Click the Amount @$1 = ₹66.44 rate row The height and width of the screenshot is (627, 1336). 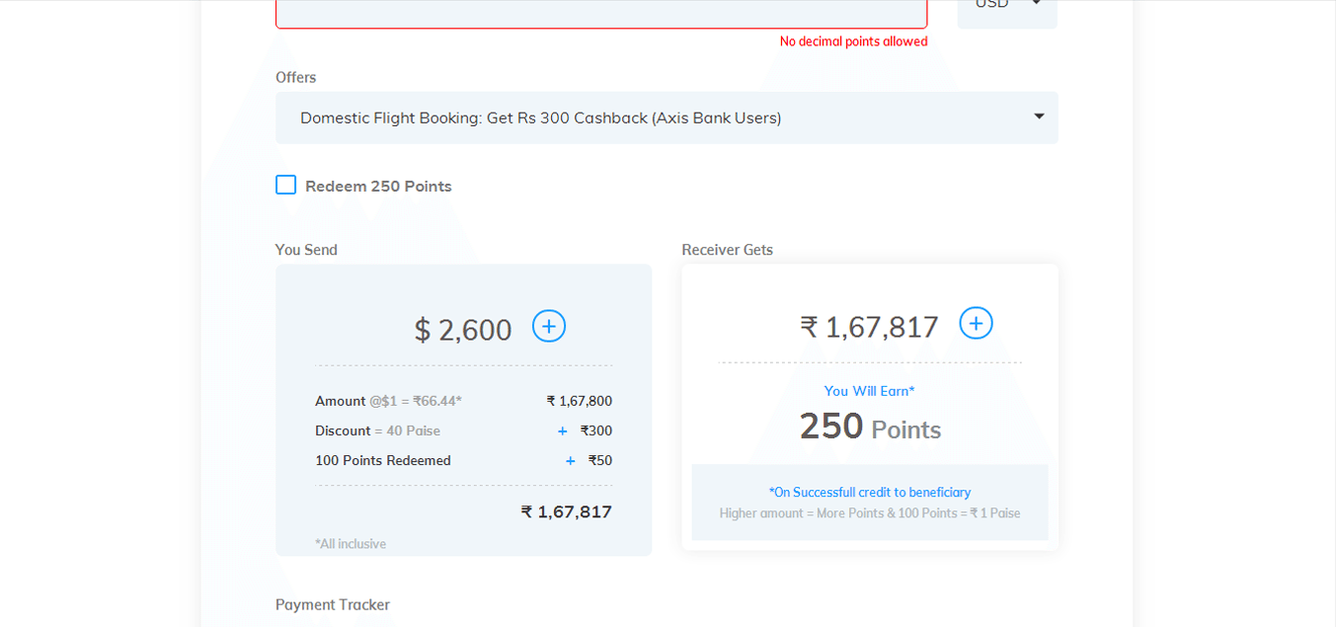[x=463, y=401]
